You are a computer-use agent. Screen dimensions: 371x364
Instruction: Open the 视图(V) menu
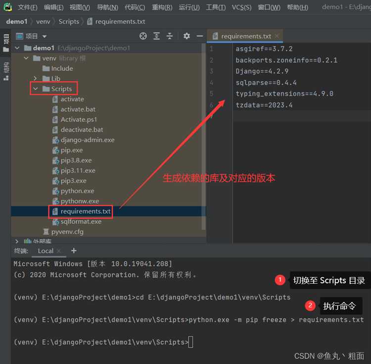pyautogui.click(x=80, y=7)
